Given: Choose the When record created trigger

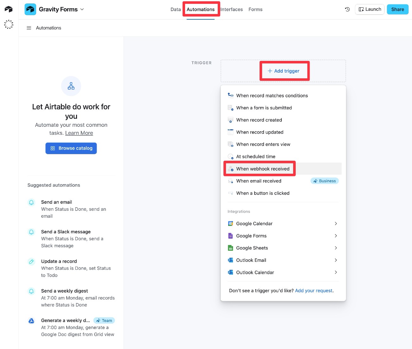Looking at the screenshot, I should pos(259,120).
